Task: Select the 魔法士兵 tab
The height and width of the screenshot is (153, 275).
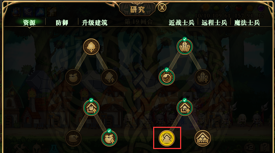Action: click(247, 23)
